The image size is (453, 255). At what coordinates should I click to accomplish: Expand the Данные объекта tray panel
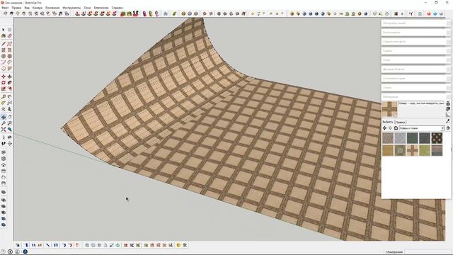pos(415,69)
